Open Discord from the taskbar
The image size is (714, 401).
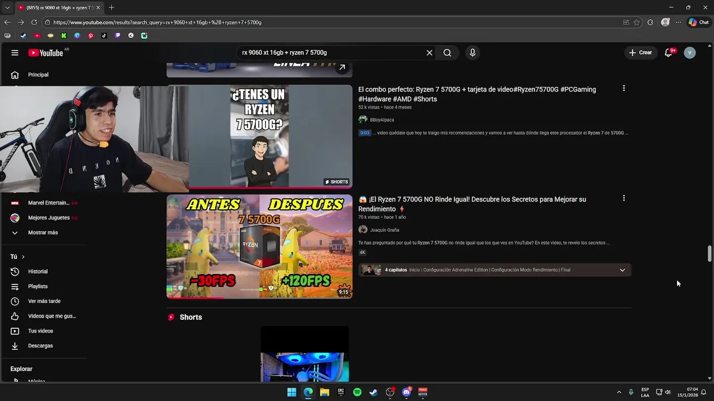(x=407, y=392)
